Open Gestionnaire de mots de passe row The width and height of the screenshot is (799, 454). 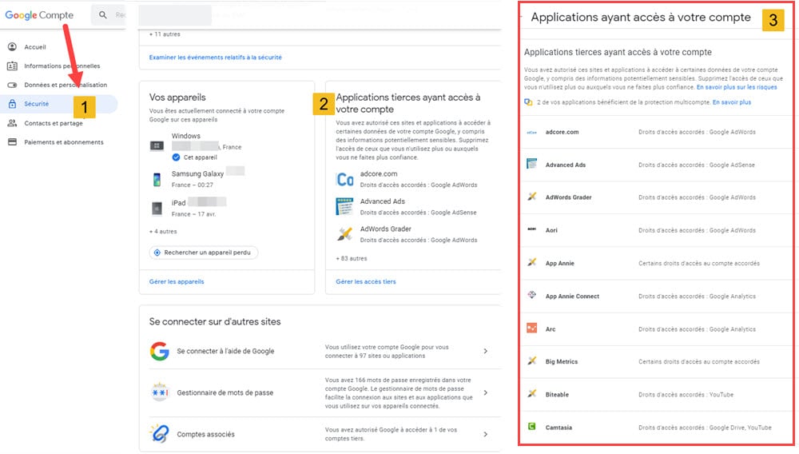click(x=320, y=392)
